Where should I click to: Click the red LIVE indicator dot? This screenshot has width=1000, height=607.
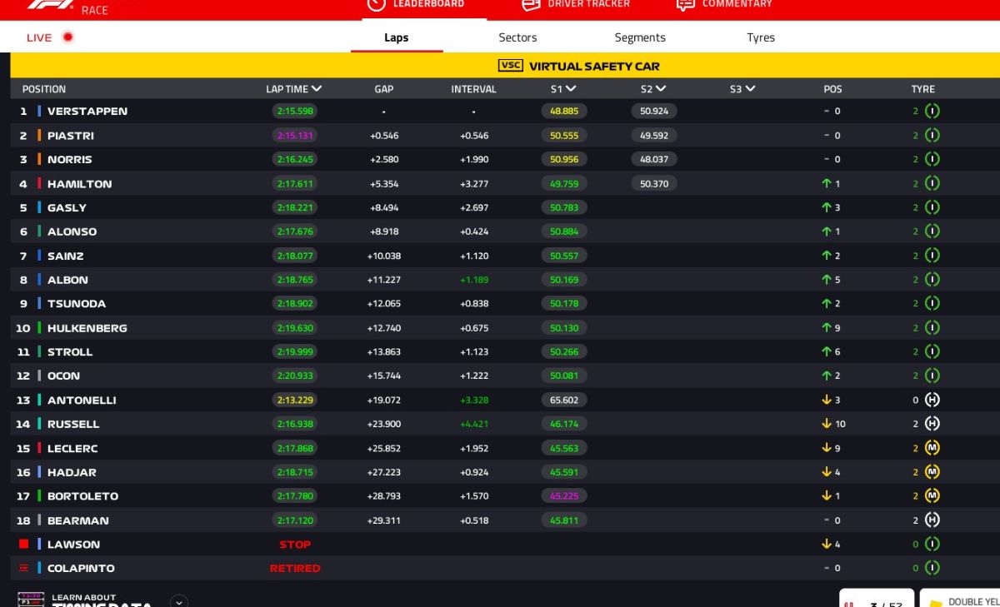tap(68, 37)
